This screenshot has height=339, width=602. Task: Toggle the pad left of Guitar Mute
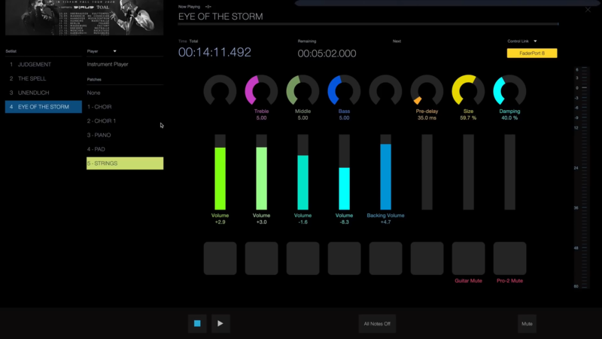(x=427, y=258)
